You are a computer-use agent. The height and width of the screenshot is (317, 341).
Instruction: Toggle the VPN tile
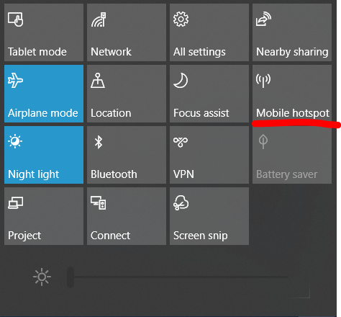[209, 155]
